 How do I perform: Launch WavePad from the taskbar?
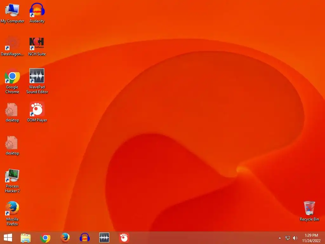[x=104, y=238]
